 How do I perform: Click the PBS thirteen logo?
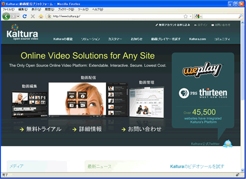coord(203,93)
